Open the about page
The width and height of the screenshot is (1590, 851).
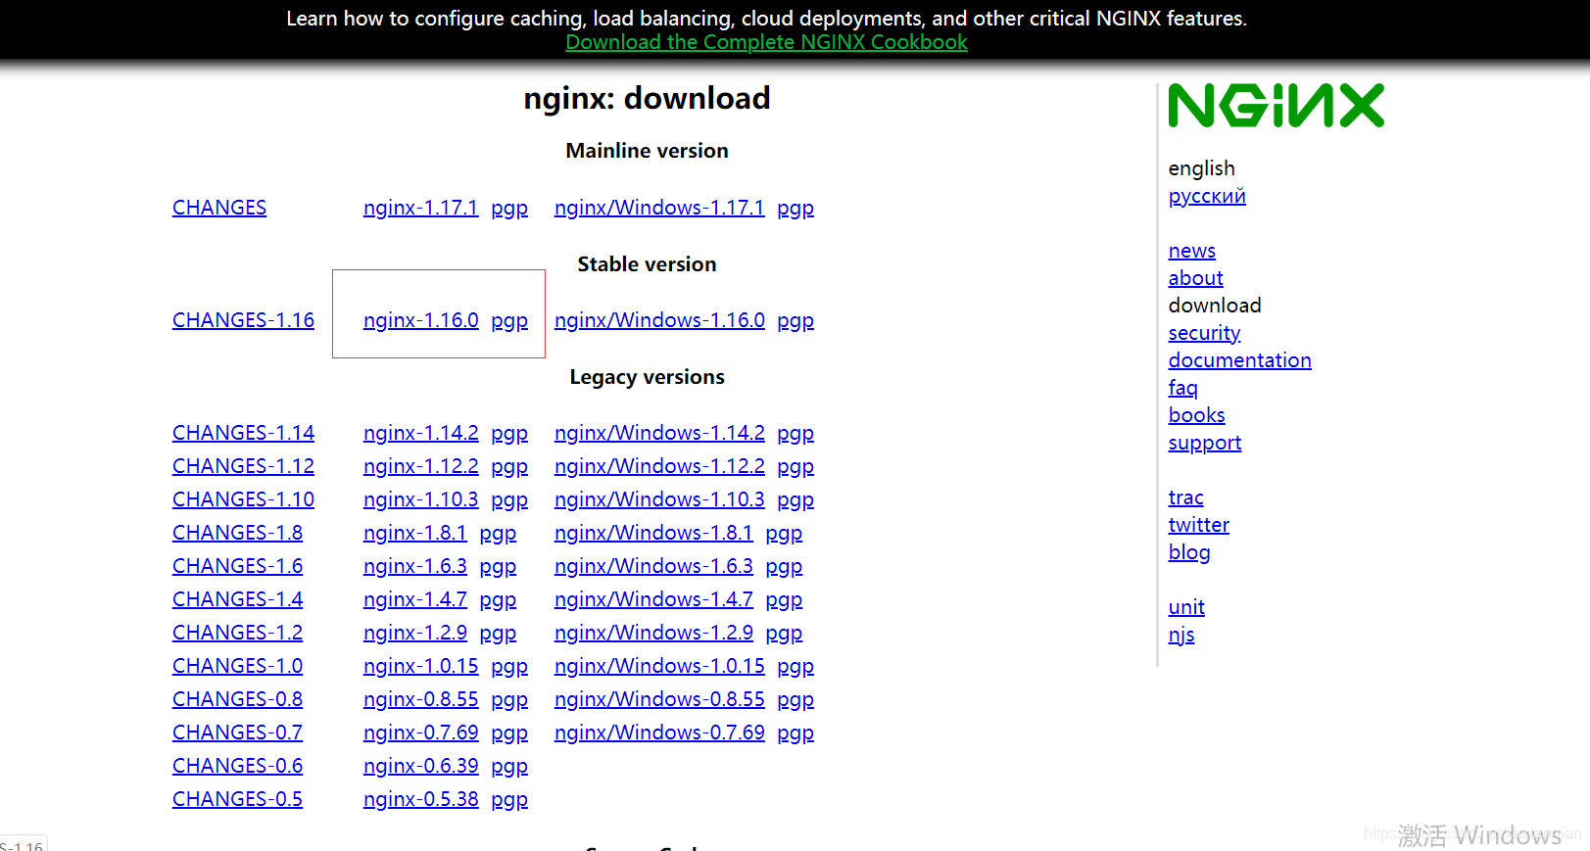tap(1196, 278)
